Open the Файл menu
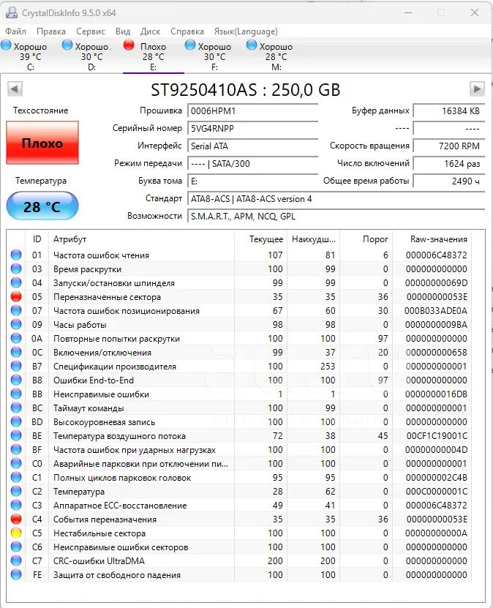The width and height of the screenshot is (493, 608). pyautogui.click(x=15, y=31)
